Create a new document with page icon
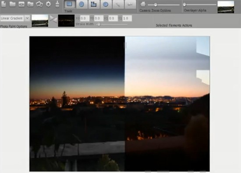241x173 pixels. pyautogui.click(x=4, y=4)
